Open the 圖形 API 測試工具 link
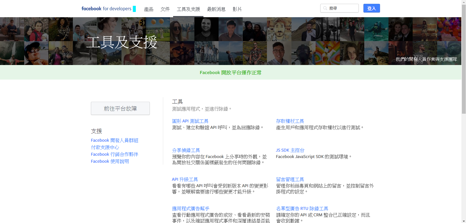 click(x=190, y=121)
